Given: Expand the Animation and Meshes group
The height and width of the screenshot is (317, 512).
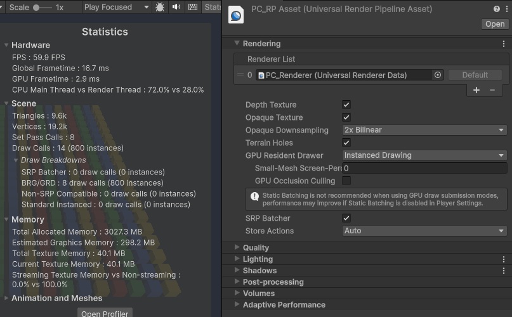Looking at the screenshot, I should click(x=6, y=298).
